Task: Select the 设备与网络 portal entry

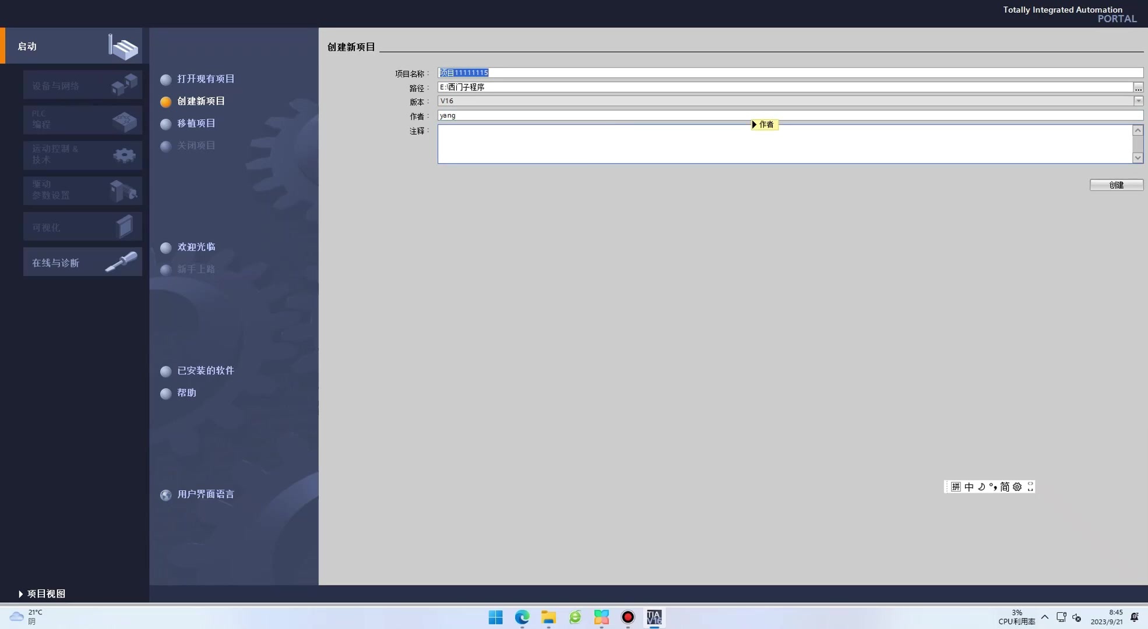Action: click(x=83, y=85)
